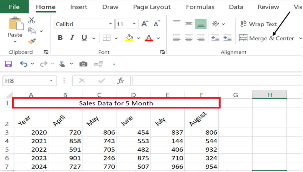Click the Increase Indent icon

tap(228, 38)
